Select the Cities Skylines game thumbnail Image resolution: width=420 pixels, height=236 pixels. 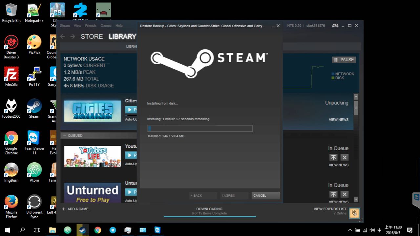click(x=93, y=111)
